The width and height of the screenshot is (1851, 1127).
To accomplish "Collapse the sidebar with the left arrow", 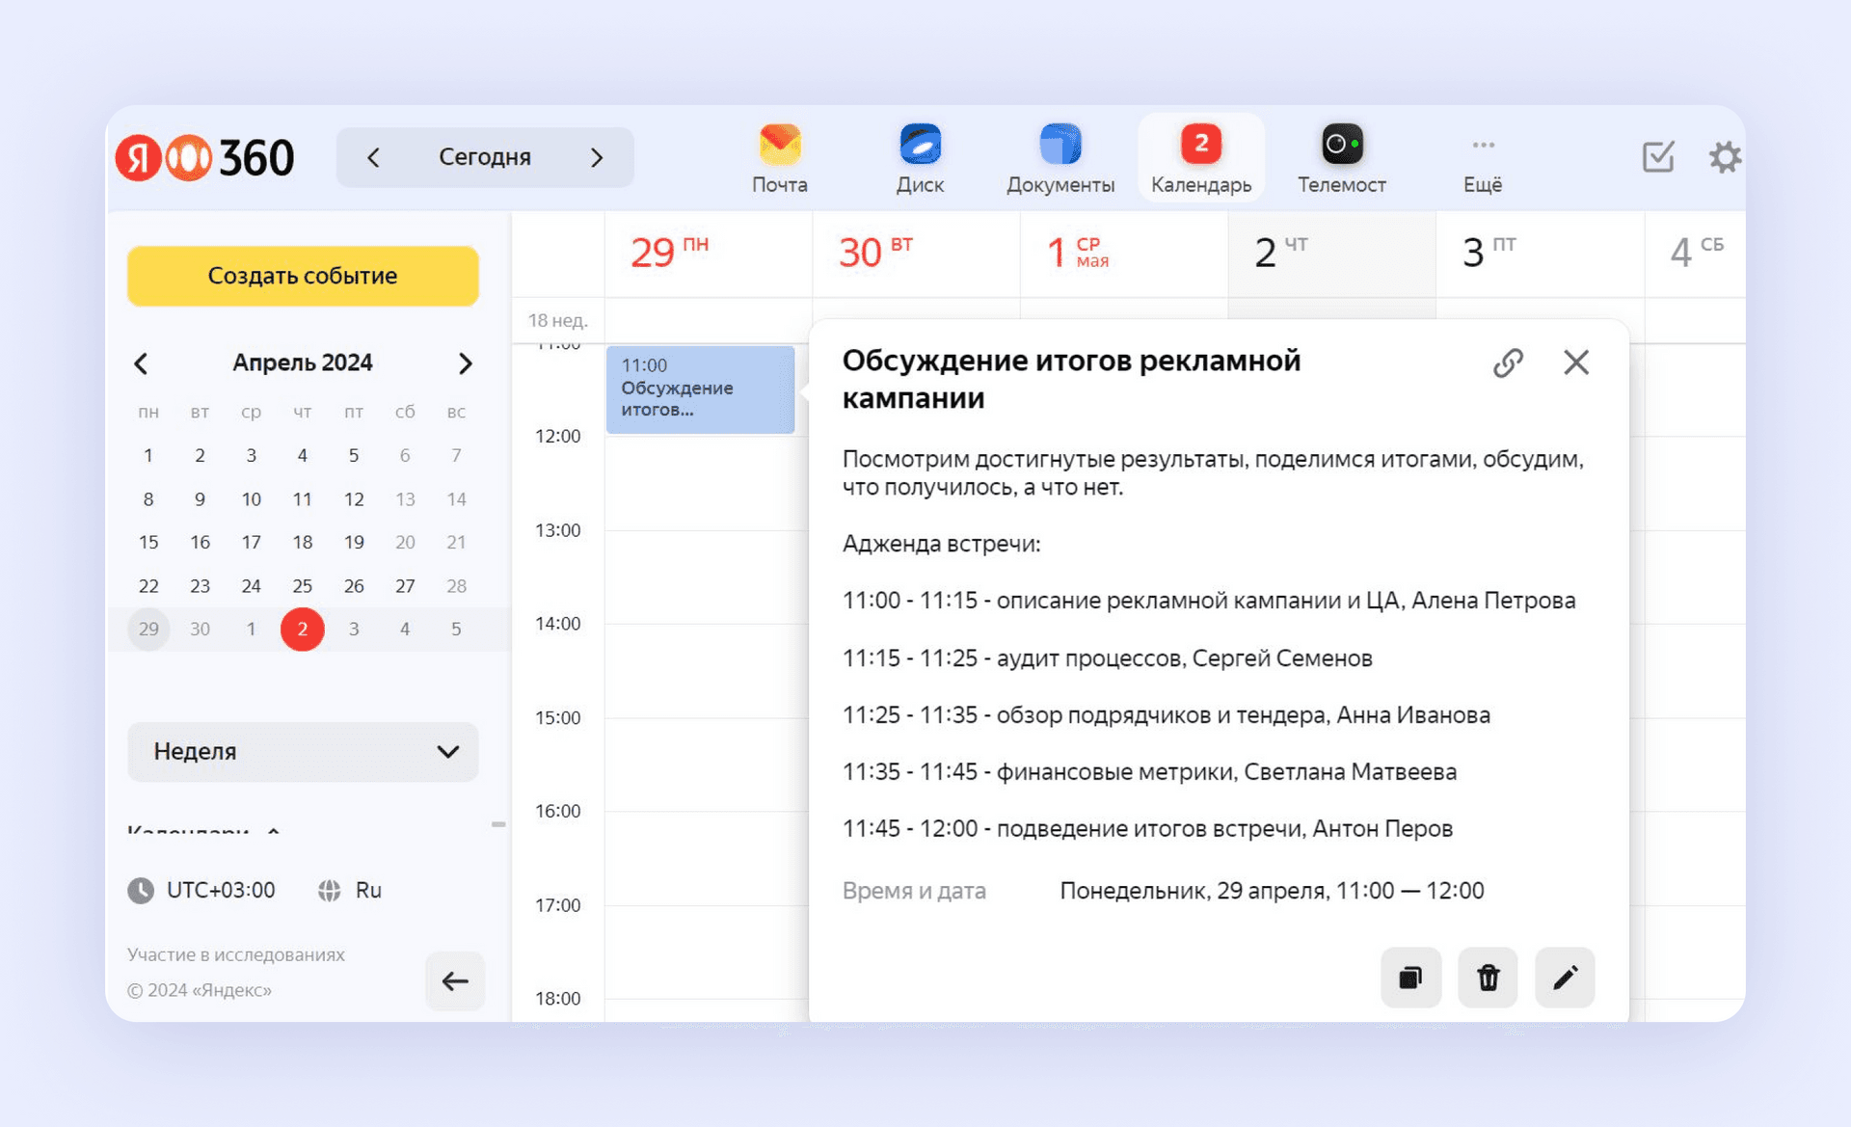I will [x=455, y=981].
